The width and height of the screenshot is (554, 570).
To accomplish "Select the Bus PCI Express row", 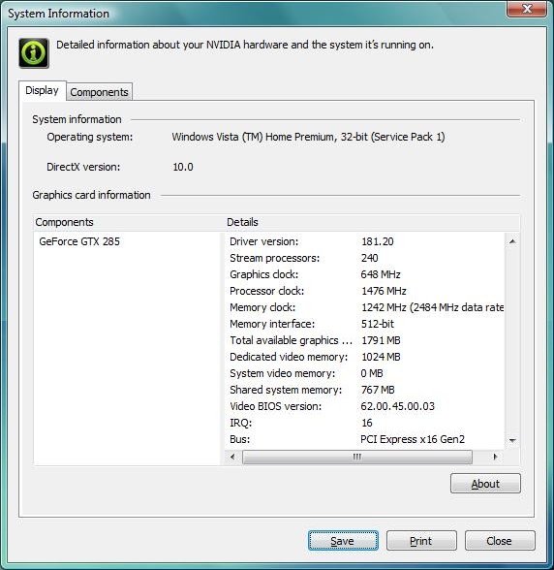I will coord(365,439).
